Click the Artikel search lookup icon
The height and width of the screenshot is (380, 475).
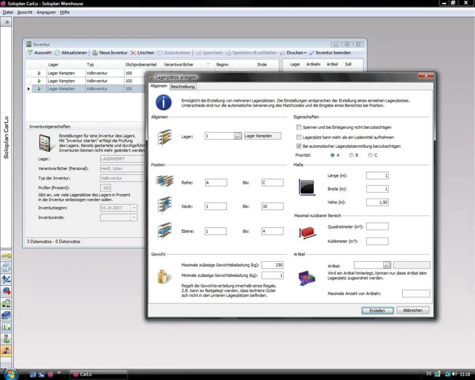[387, 265]
